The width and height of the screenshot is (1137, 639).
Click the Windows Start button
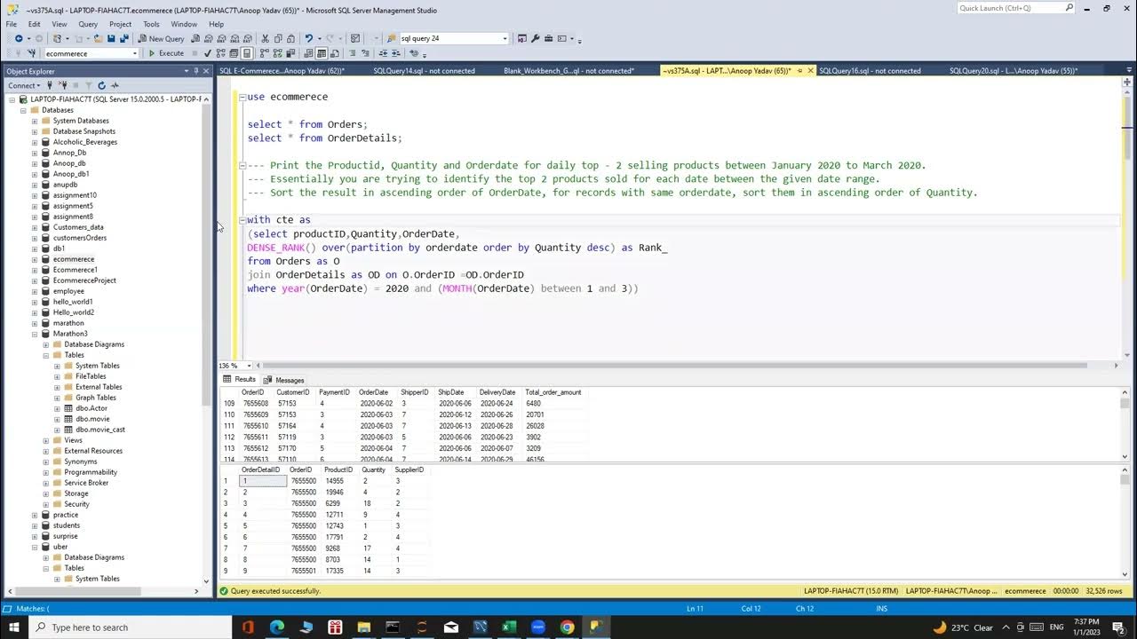click(x=15, y=627)
